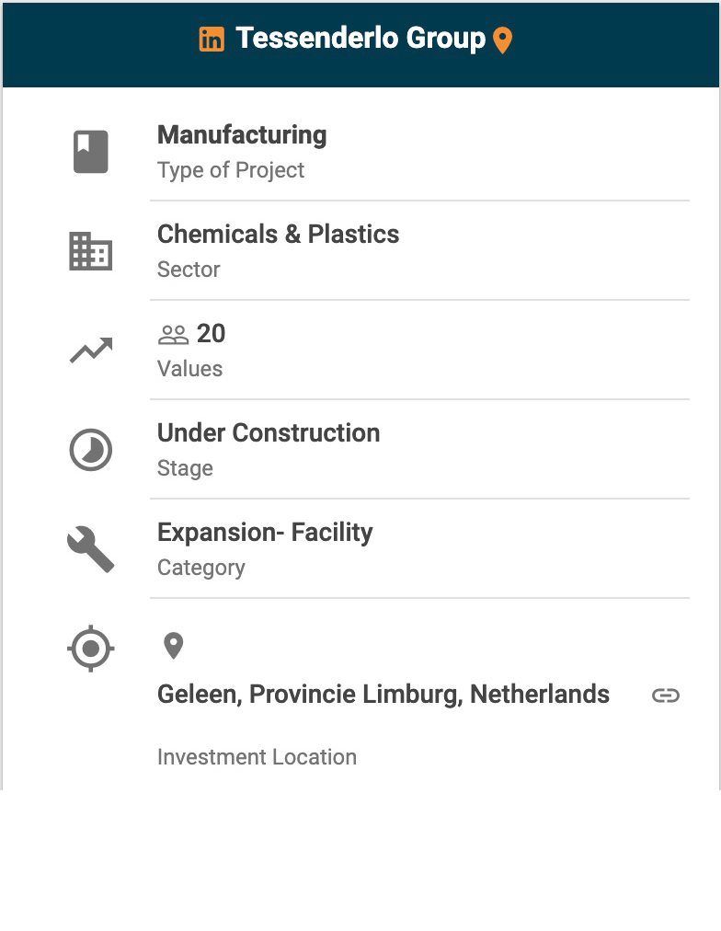
Task: Click the orange map pin beside Tessenderlo Group
Action: [503, 40]
